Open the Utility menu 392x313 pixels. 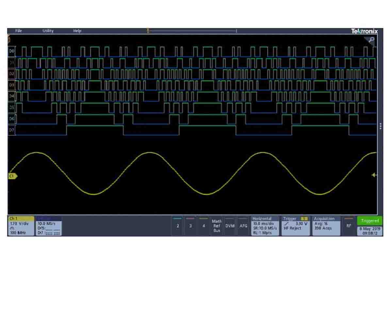(48, 31)
